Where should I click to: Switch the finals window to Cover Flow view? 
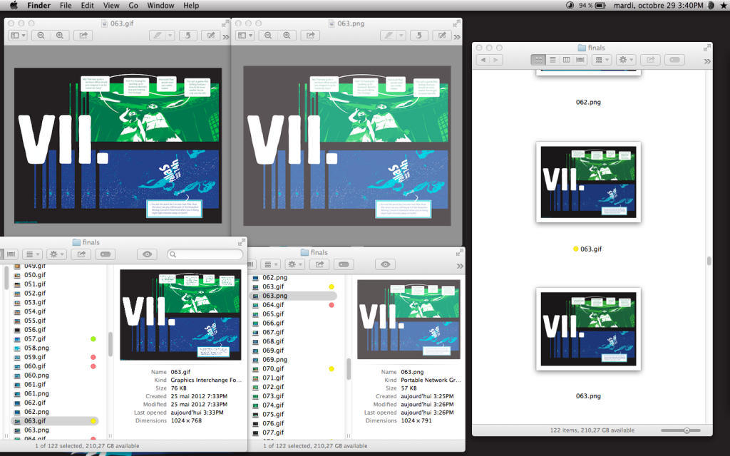tap(580, 60)
